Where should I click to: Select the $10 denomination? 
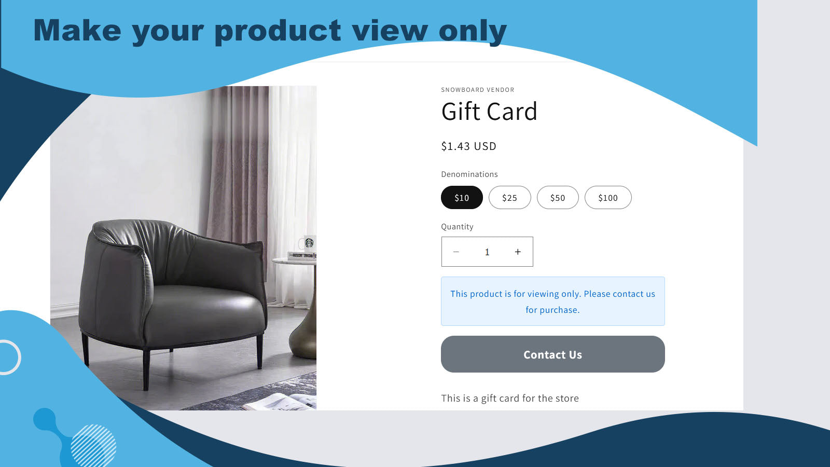pyautogui.click(x=462, y=198)
